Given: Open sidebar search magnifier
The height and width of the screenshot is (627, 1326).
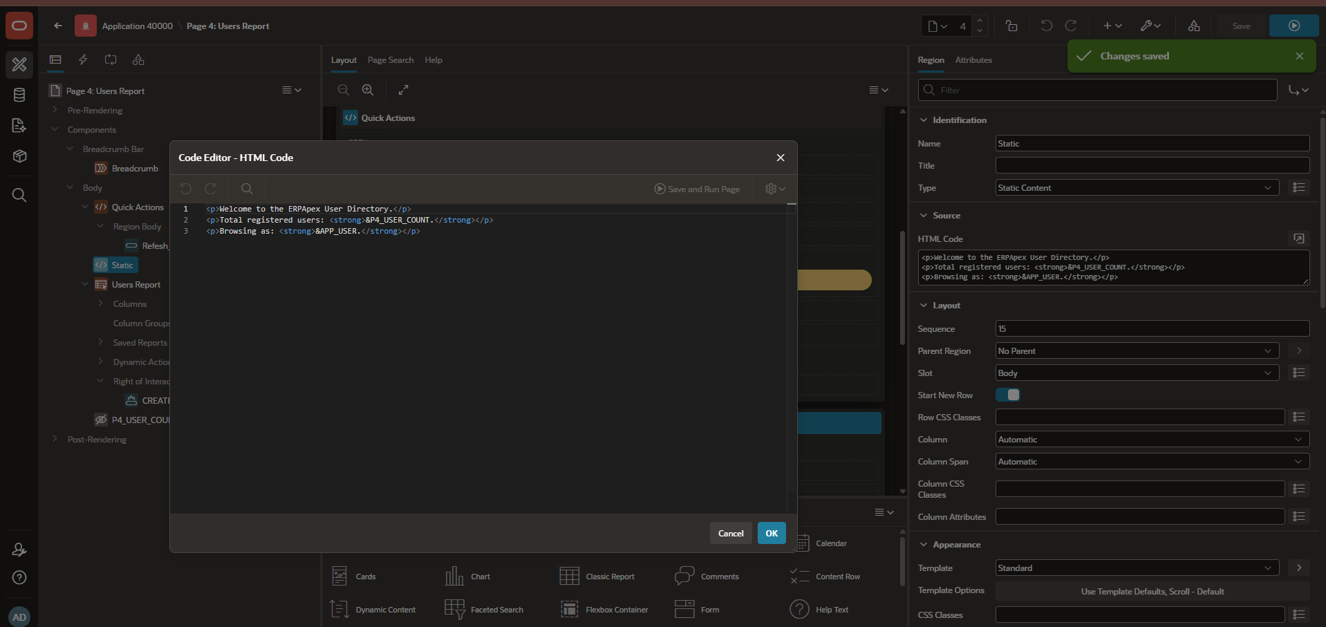Looking at the screenshot, I should click(x=19, y=195).
